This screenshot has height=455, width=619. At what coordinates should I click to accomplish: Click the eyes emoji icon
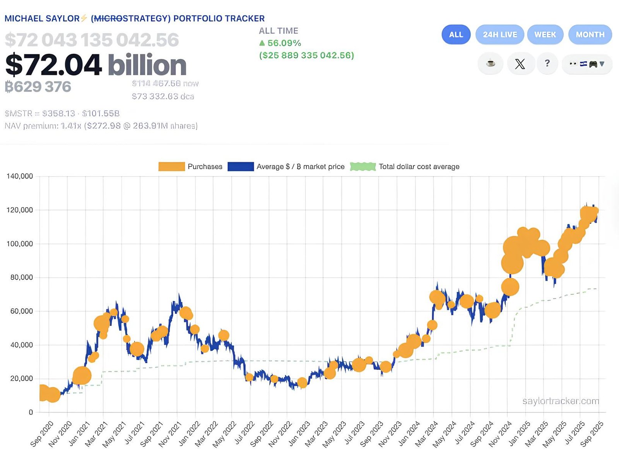coord(573,64)
